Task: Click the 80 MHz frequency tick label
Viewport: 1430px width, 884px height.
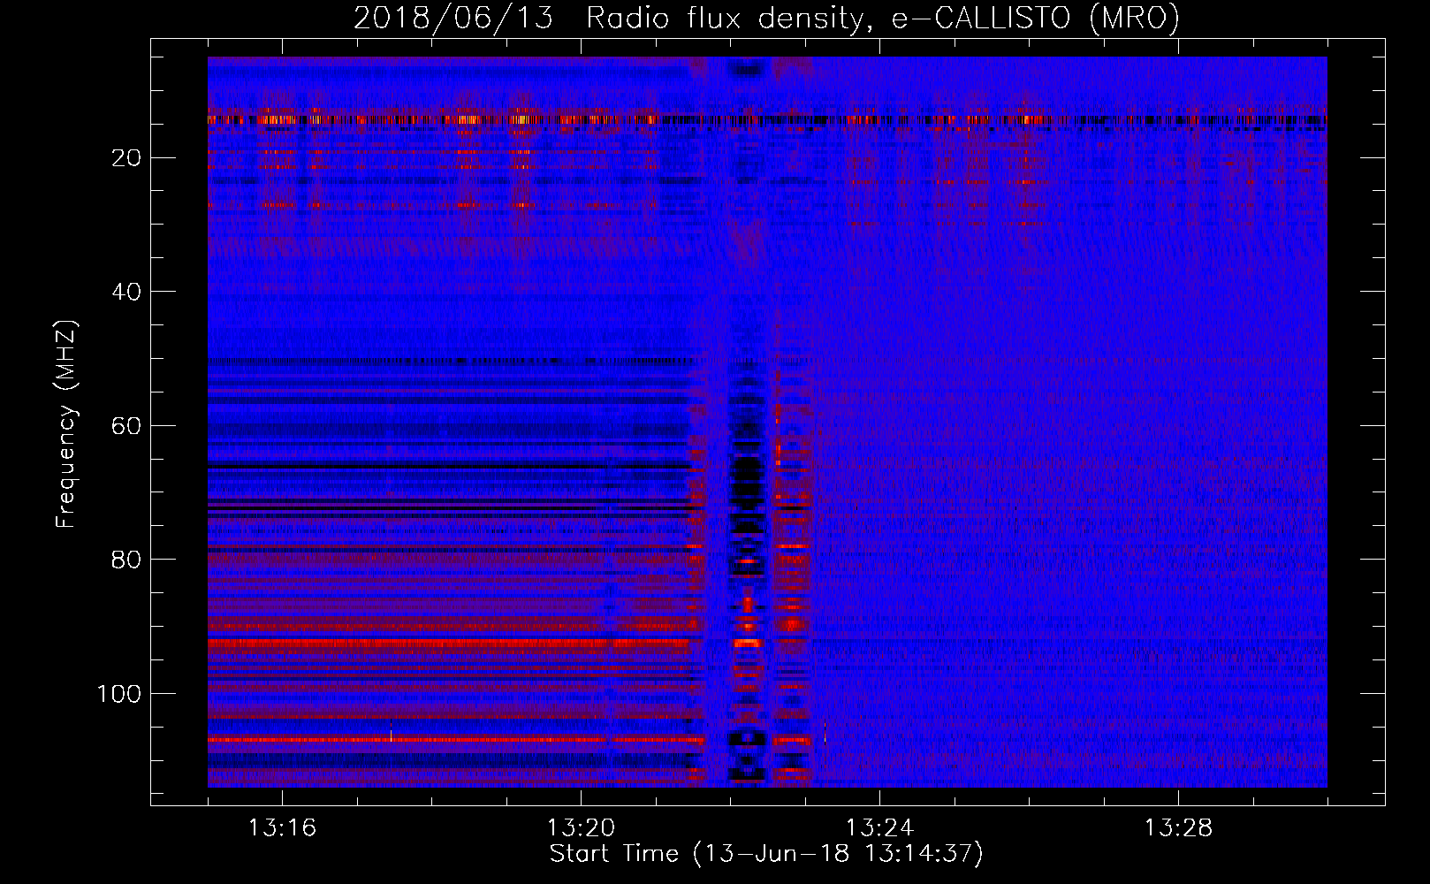Action: coord(127,560)
